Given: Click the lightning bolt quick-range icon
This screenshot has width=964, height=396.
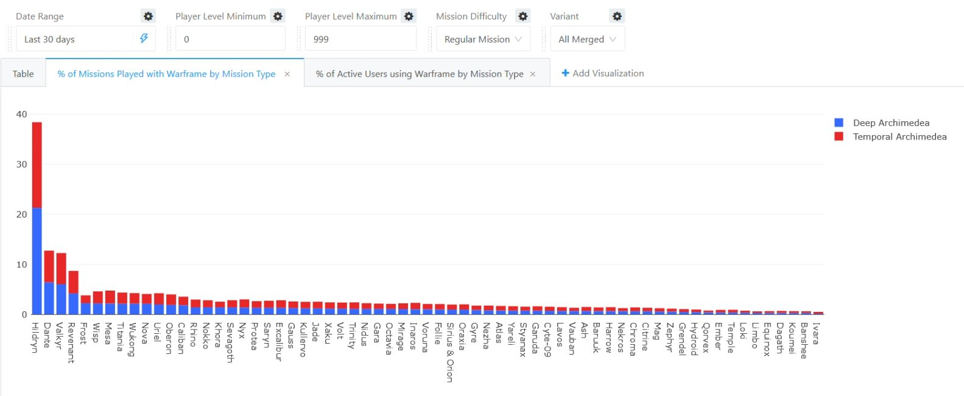Looking at the screenshot, I should 144,38.
